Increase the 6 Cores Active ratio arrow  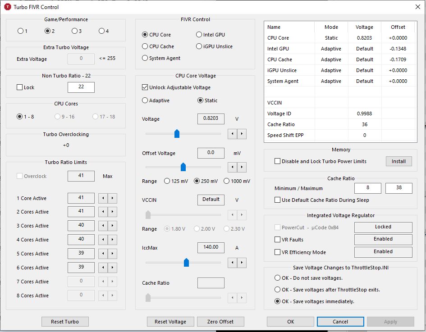tap(113, 268)
